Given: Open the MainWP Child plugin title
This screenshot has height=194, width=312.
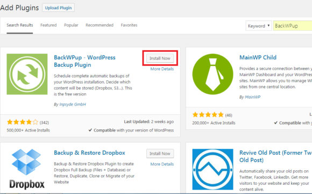Looking at the screenshot, I should [x=258, y=58].
